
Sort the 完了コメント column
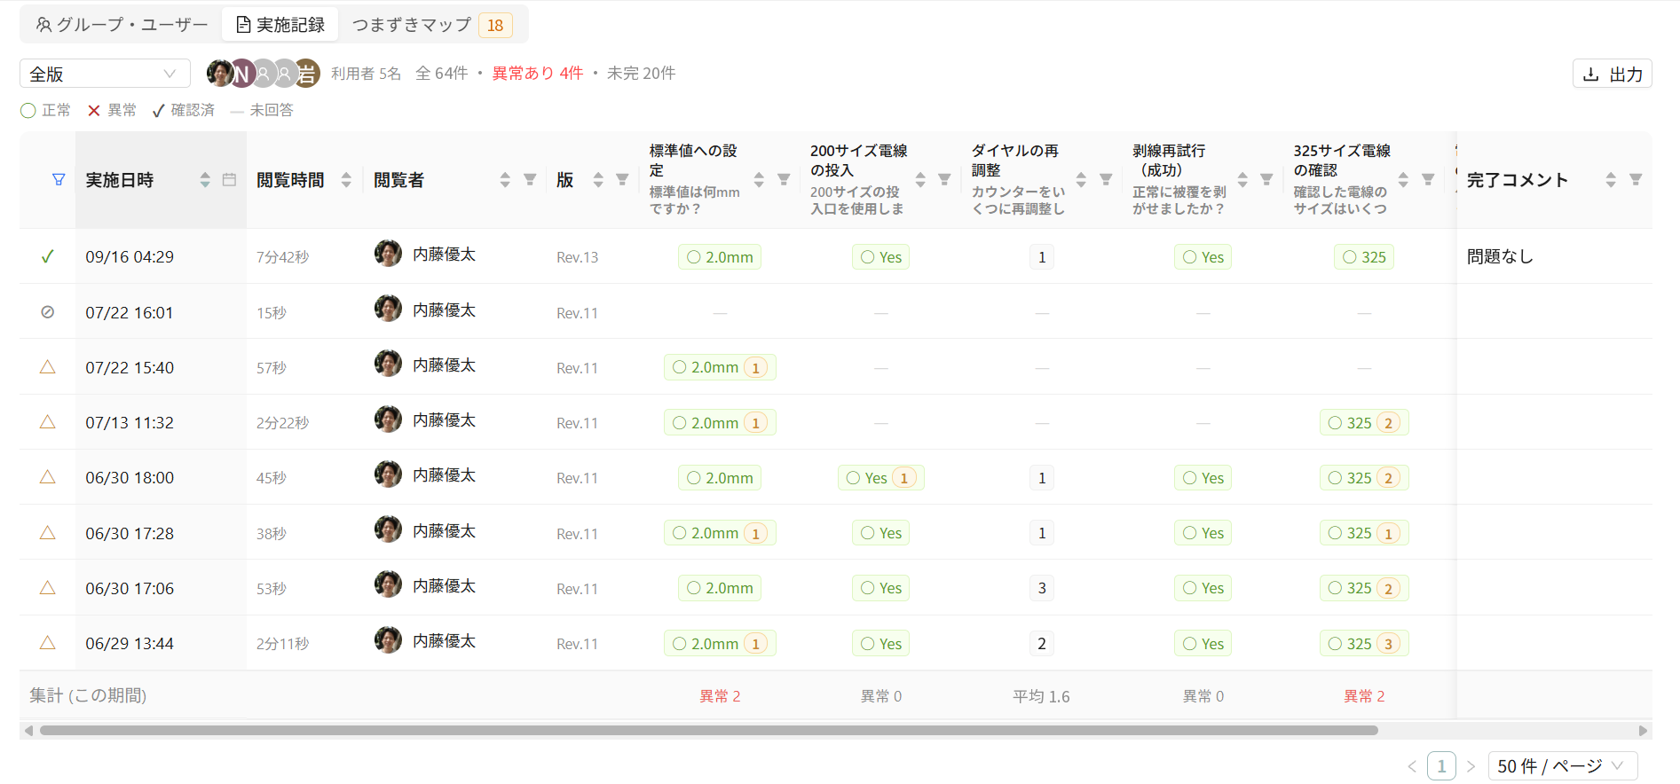pyautogui.click(x=1611, y=180)
